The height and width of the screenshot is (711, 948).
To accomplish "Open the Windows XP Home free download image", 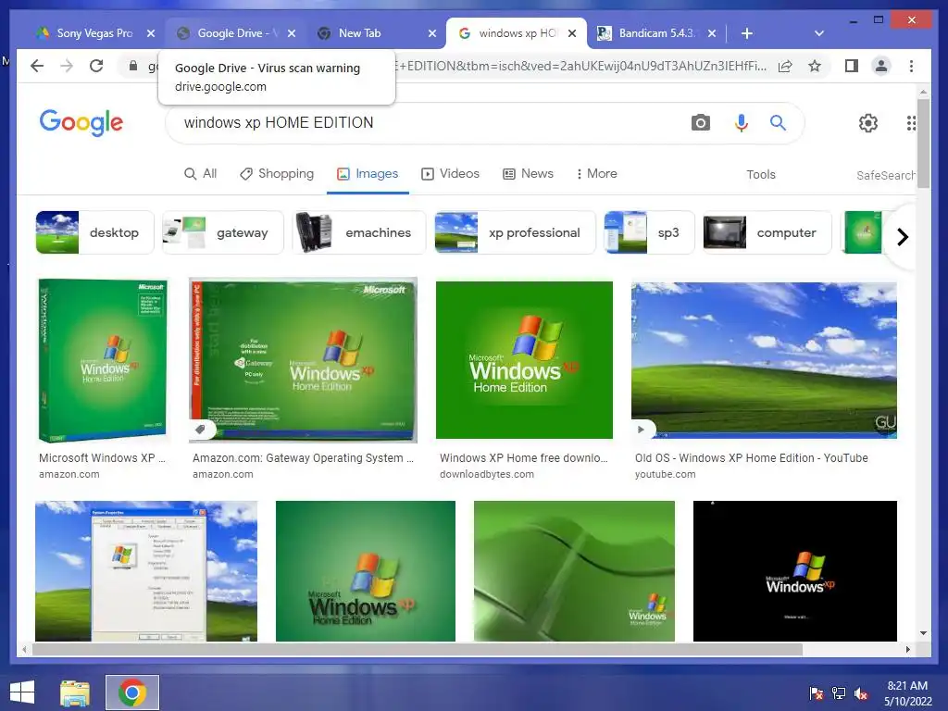I will coord(524,360).
